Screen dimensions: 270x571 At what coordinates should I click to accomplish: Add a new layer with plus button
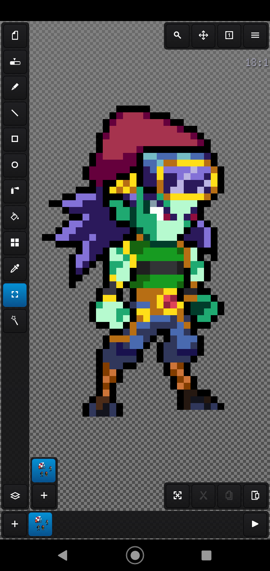(44, 496)
